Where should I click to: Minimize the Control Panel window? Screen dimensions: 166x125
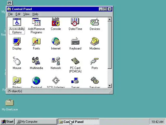[x=101, y=9]
